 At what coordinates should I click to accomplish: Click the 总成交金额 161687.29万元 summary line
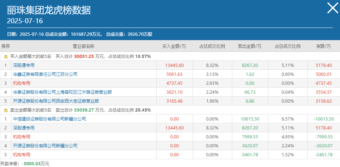pyautogui.click(x=79, y=34)
